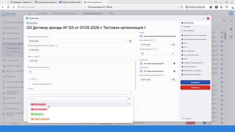The width and height of the screenshot is (235, 132).
Task: Clear the document number field 123
Action: click(x=173, y=54)
